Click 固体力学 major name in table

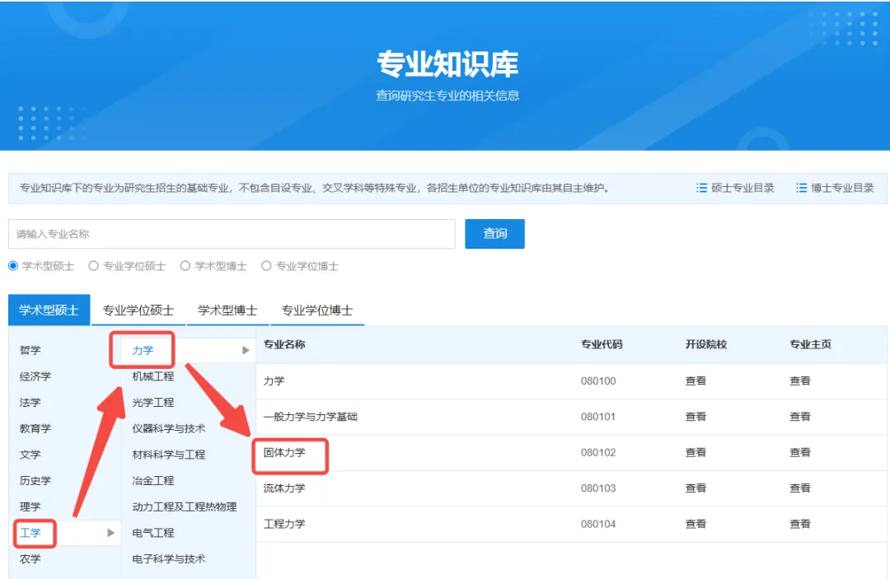(x=284, y=452)
